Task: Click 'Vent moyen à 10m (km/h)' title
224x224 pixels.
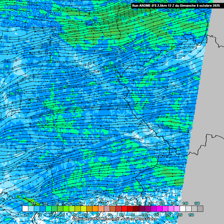Action: click(x=32, y=24)
